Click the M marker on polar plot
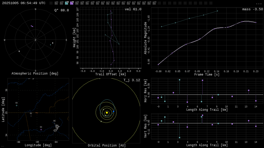The width and height of the screenshot is (264, 148). point(19,51)
